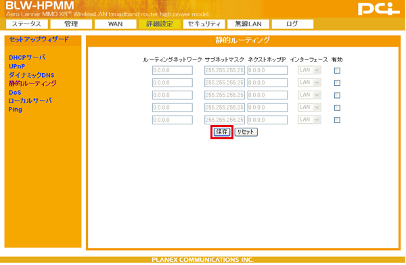Open the ステータス tab
The image size is (406, 265).
(x=26, y=24)
